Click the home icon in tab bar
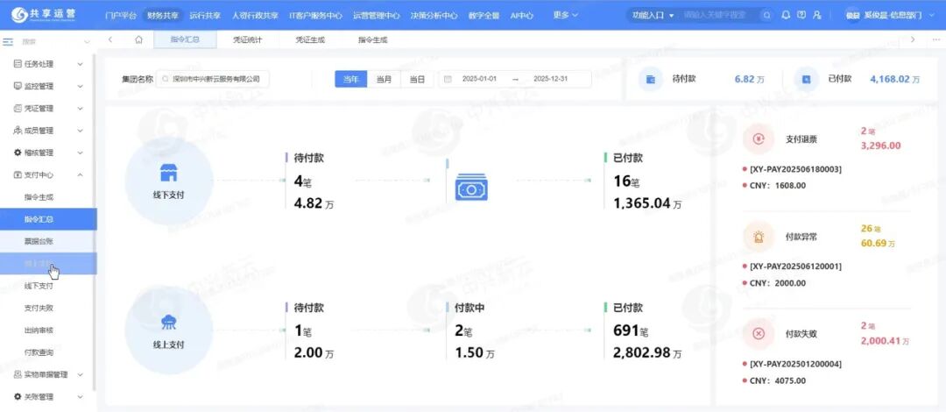The width and height of the screenshot is (946, 412). 138,40
